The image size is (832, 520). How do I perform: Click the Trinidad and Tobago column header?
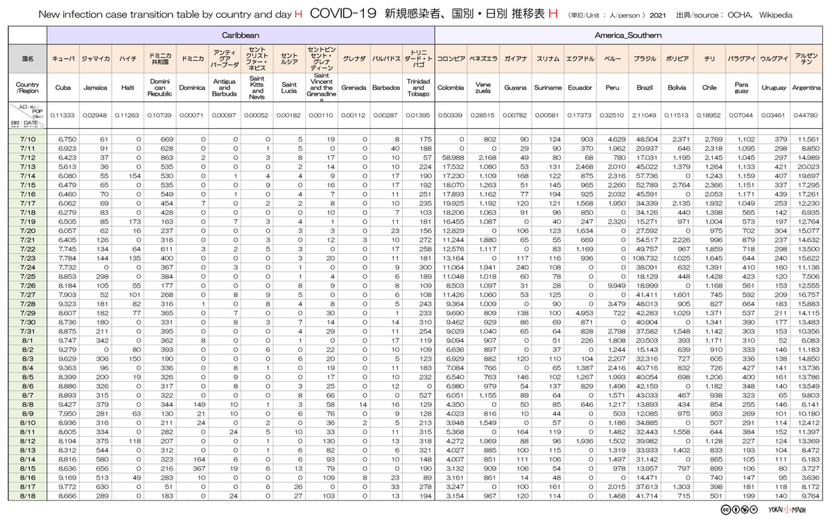pyautogui.click(x=419, y=89)
